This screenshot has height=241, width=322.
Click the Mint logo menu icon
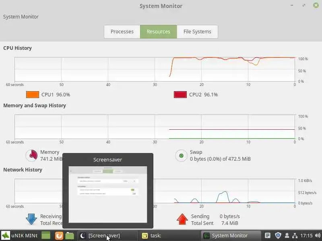tap(6, 236)
